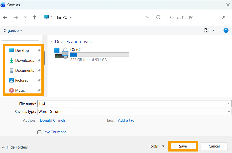Collapse the Devices and drives group
The width and height of the screenshot is (232, 153).
(52, 42)
